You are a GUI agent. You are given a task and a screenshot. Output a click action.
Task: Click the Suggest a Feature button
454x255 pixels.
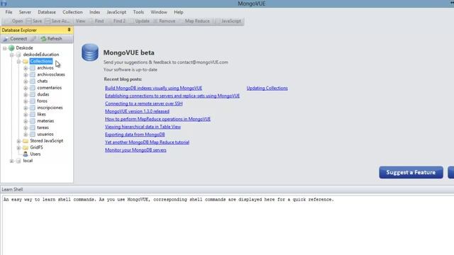click(411, 172)
